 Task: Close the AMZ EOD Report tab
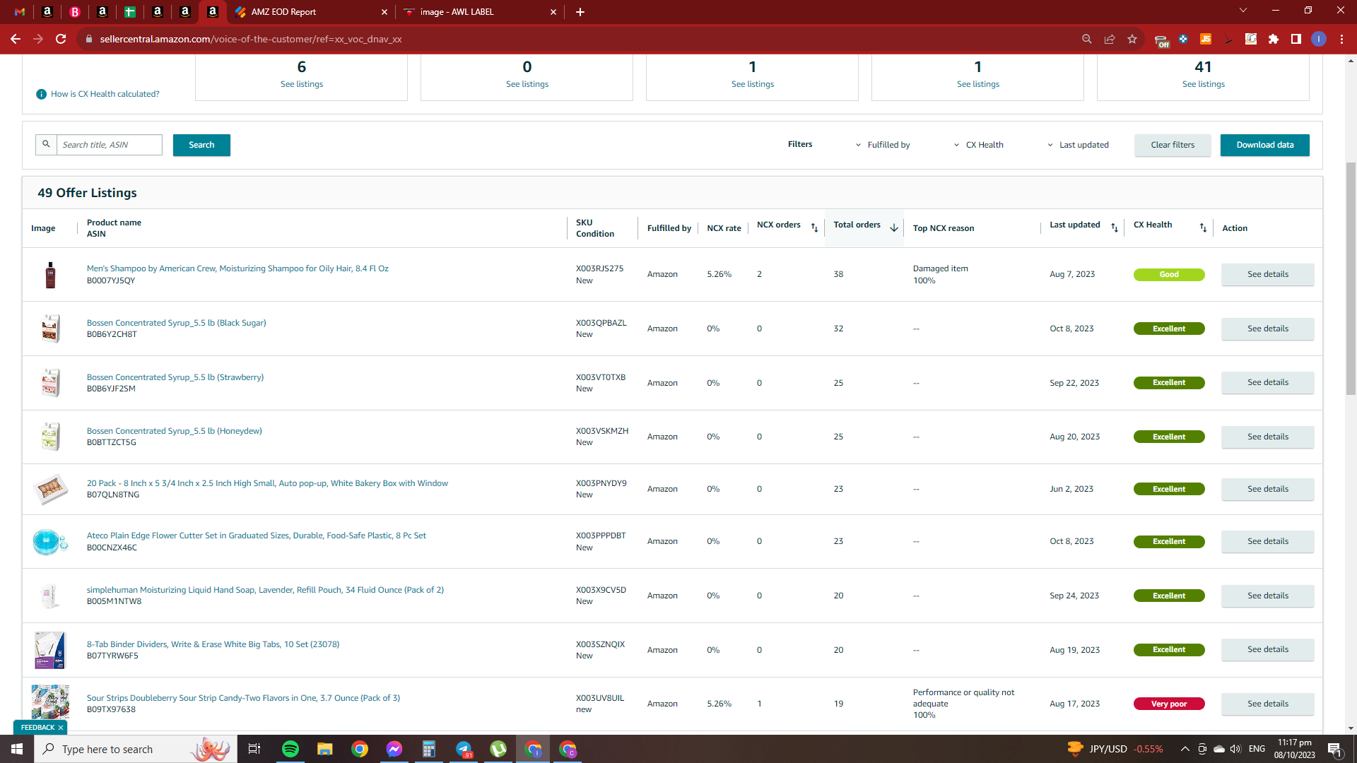(384, 12)
